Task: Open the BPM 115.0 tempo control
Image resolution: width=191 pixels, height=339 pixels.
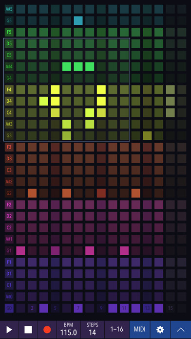Action: [68, 330]
